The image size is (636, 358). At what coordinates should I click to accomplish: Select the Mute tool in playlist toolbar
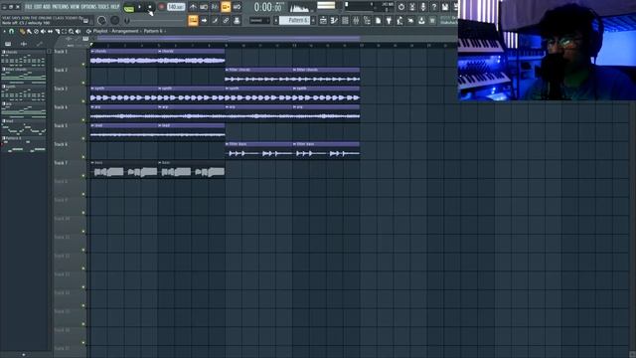coord(43,31)
